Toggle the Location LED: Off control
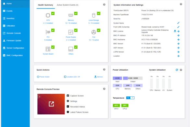This screenshot has height=127, width=190. (72, 77)
